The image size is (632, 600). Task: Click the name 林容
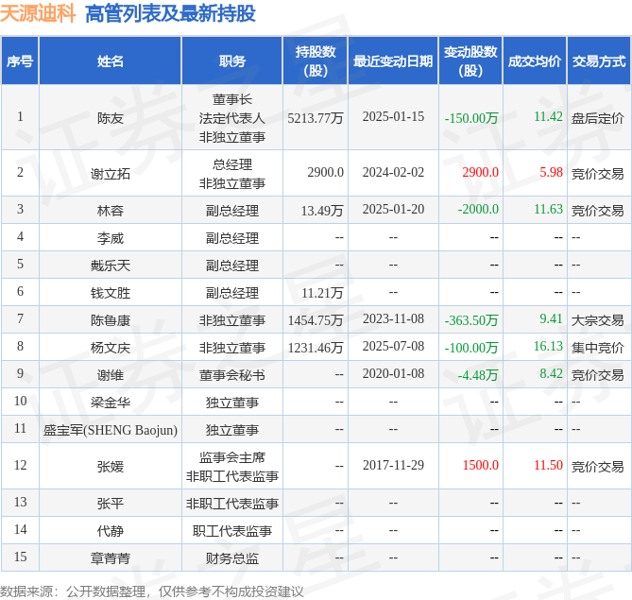click(x=110, y=211)
